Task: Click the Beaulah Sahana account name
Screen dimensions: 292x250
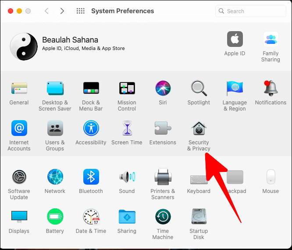Action: pos(70,40)
